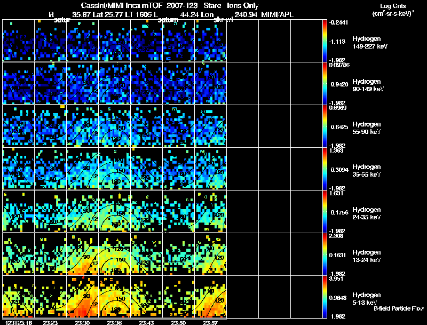Open the 5-13 keV image at 23:36
This screenshot has height=325, width=427.
[x=115, y=297]
